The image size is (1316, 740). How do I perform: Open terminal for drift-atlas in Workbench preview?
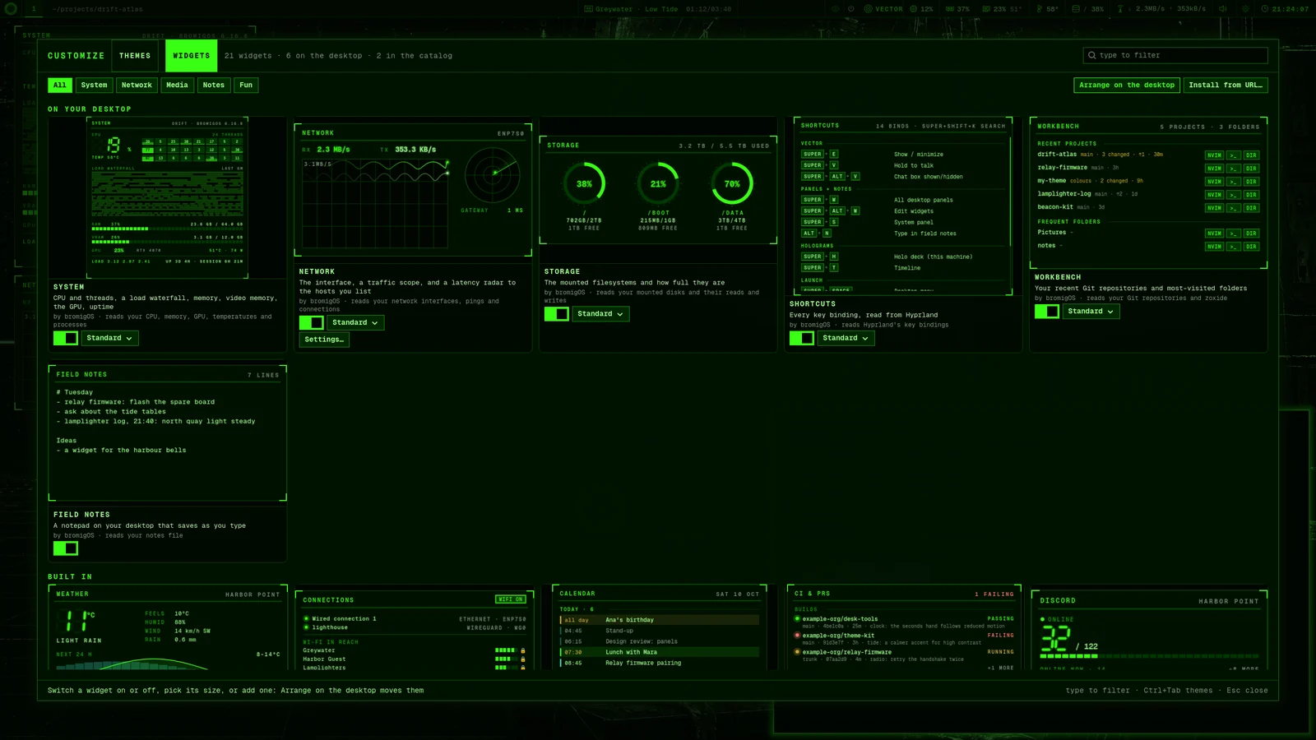click(1233, 155)
